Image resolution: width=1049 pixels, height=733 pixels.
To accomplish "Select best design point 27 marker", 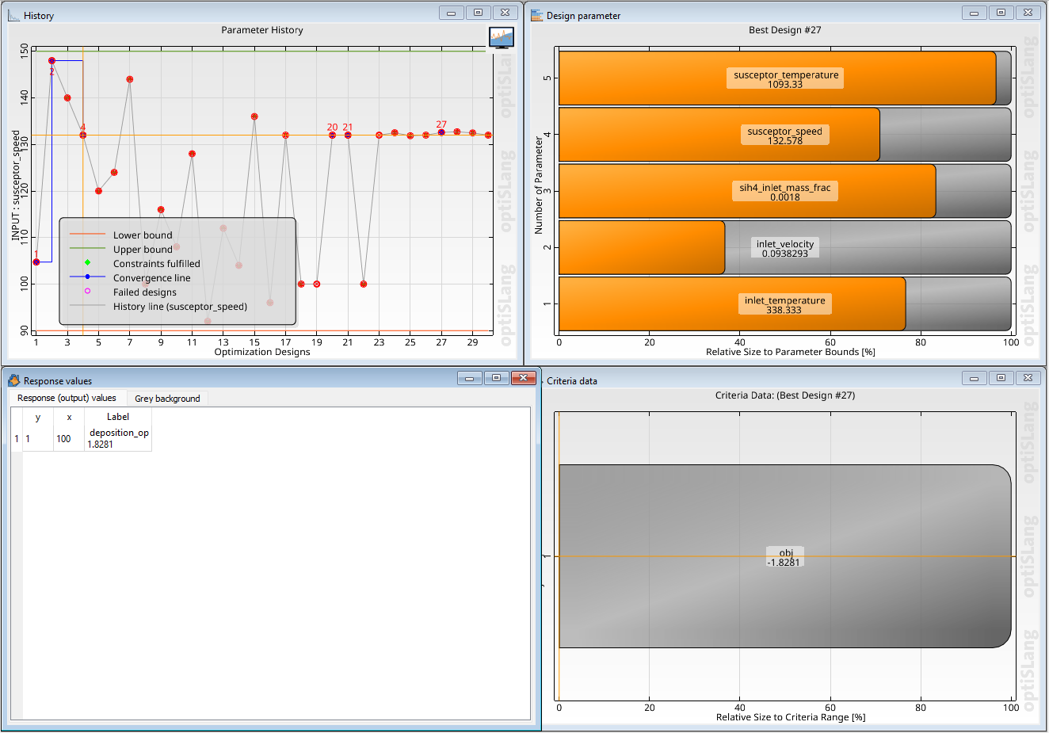I will pyautogui.click(x=441, y=132).
